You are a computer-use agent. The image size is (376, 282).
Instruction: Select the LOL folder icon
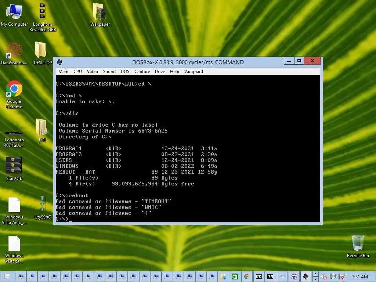[43, 130]
